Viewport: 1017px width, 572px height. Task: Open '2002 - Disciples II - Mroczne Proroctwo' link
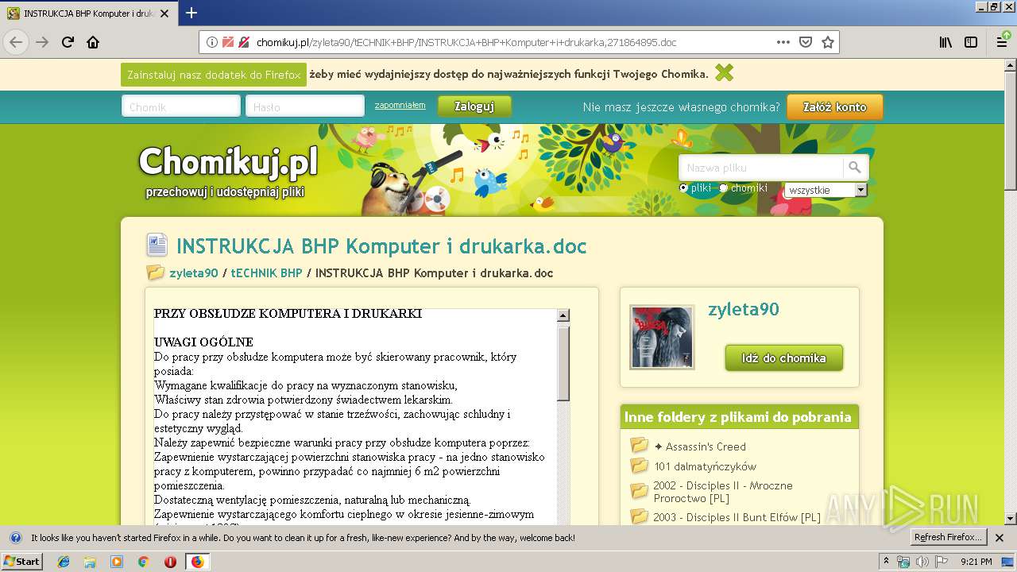point(723,492)
